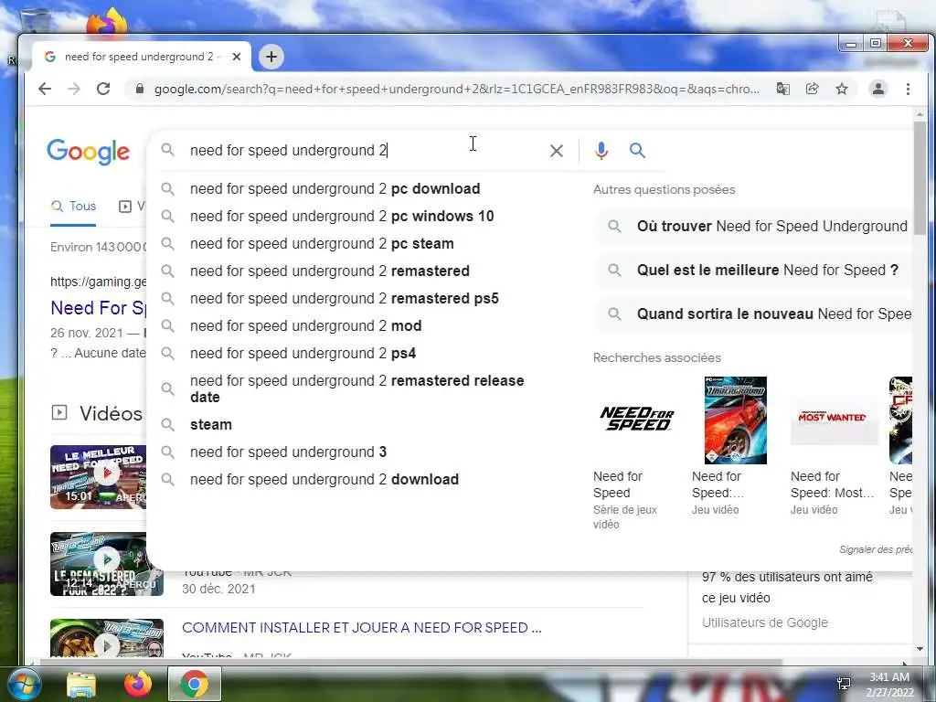Click the Chrome taskbar button
Viewport: 936px width, 702px height.
coord(195,684)
